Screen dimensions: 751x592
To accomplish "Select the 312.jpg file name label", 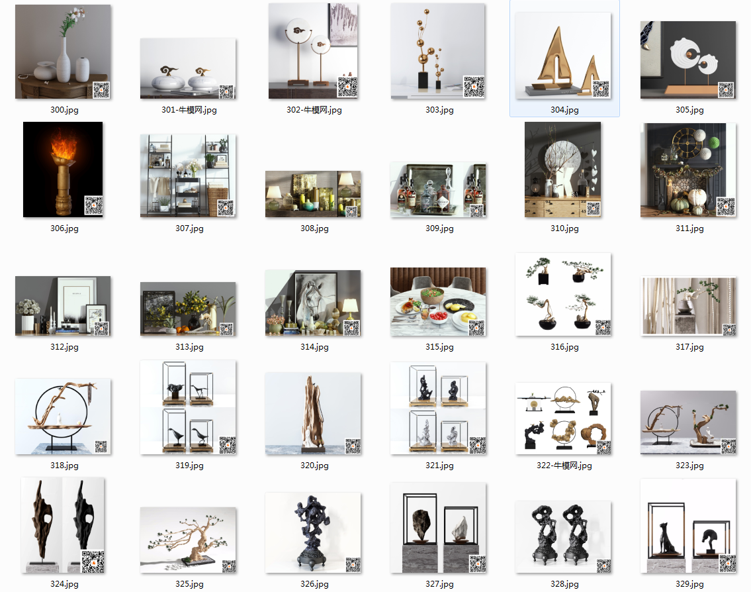I will (x=64, y=347).
